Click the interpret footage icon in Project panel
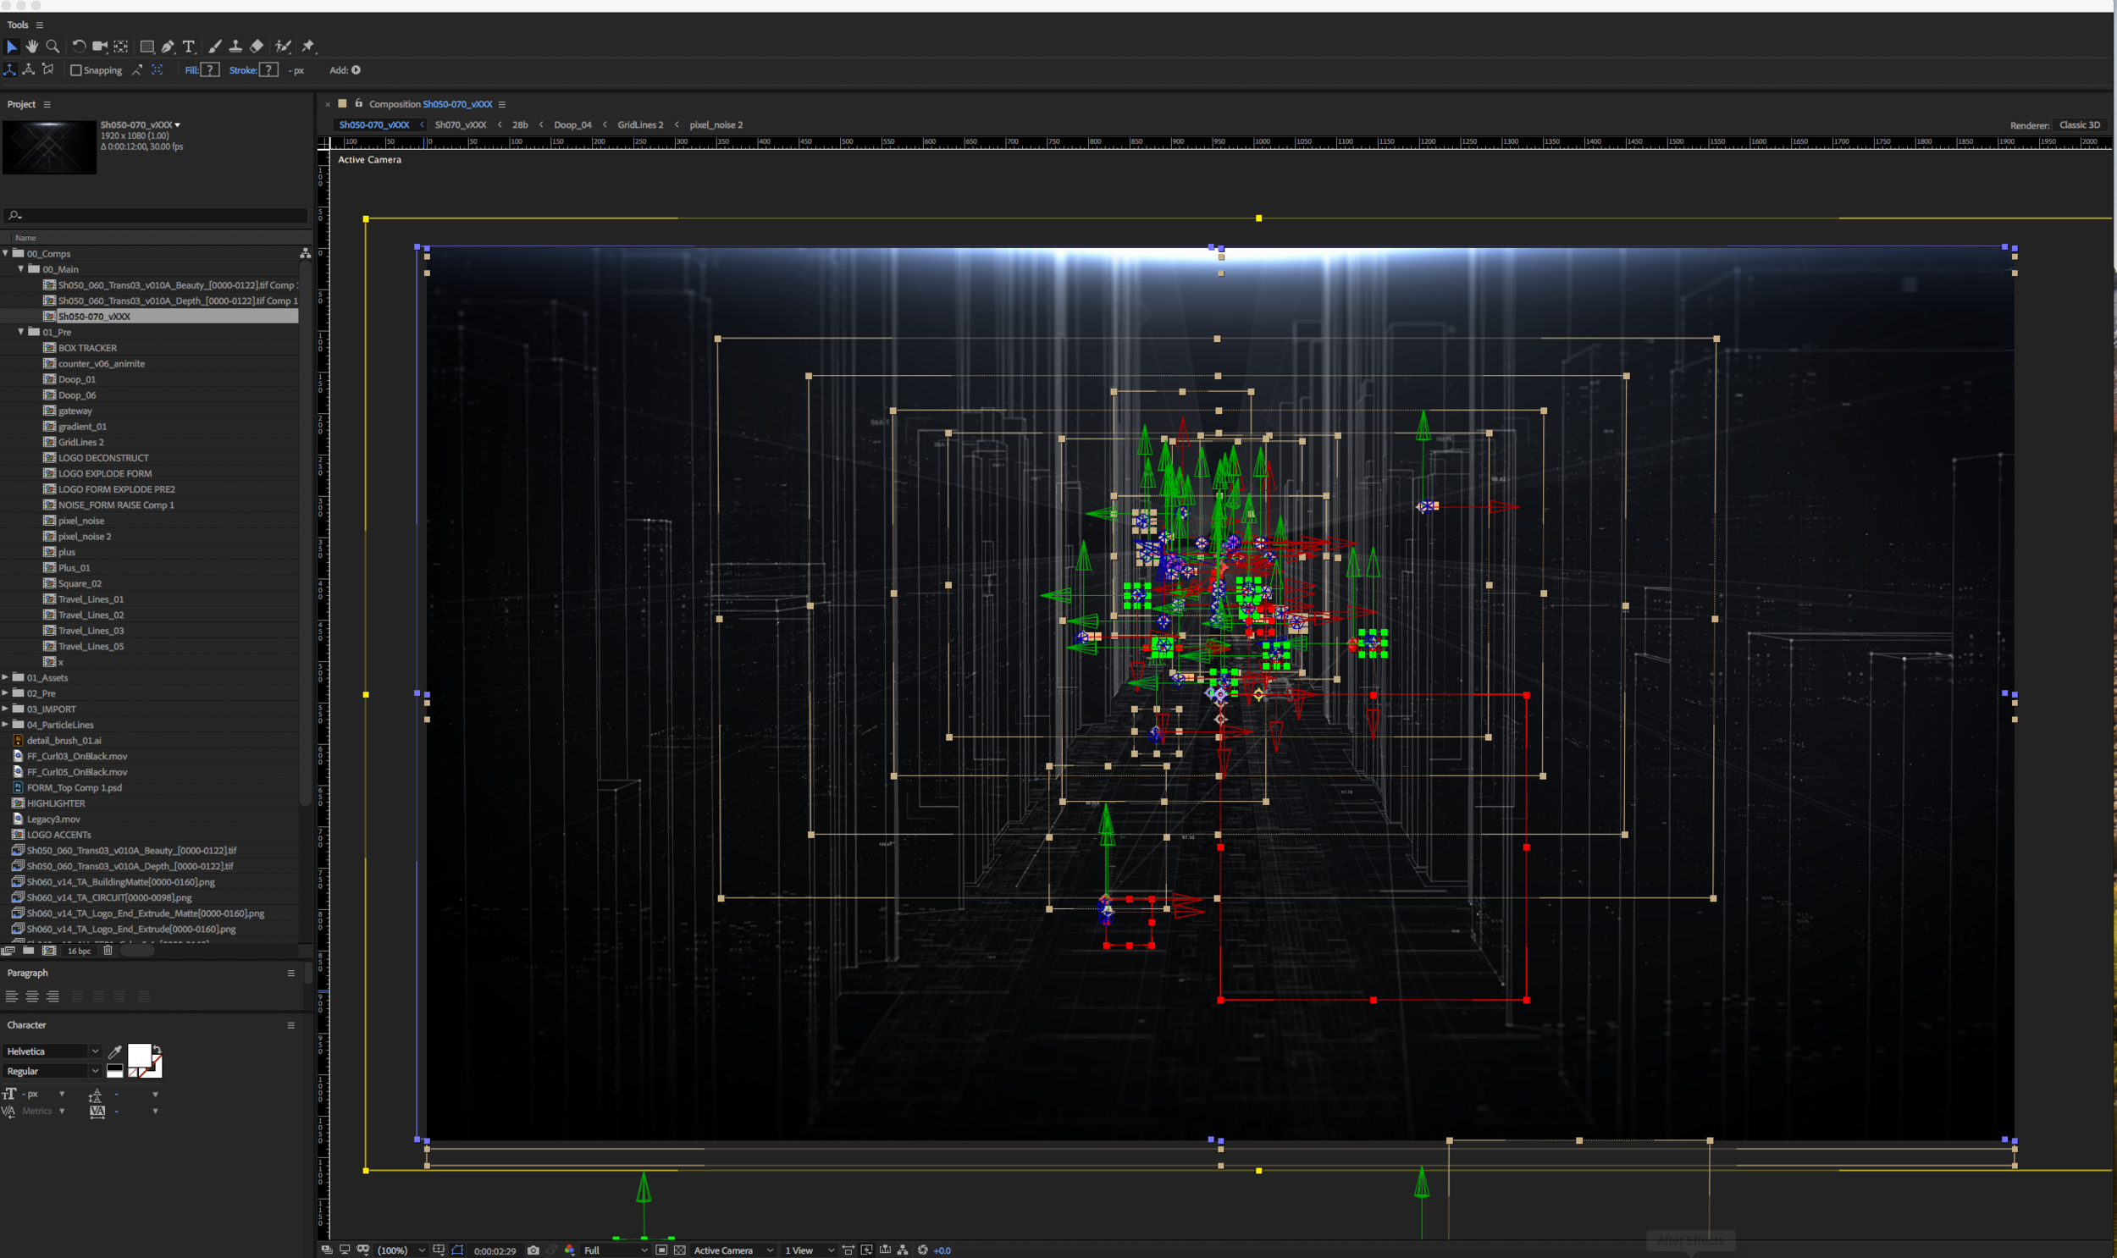 tap(8, 951)
